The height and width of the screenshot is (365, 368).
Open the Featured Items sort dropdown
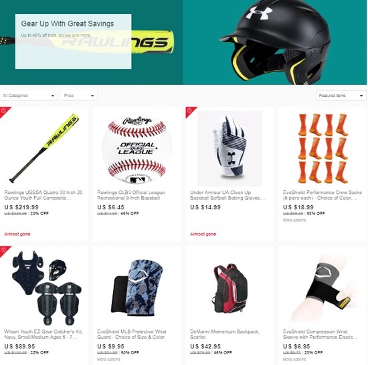(341, 96)
